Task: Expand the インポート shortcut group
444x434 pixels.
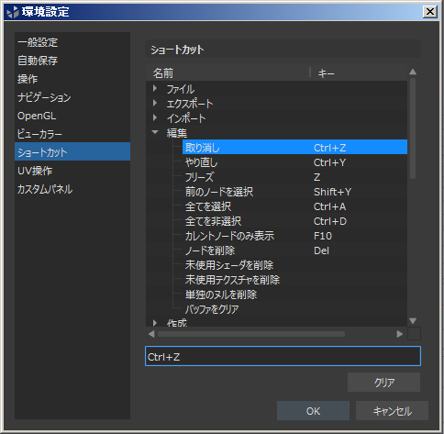Action: [x=155, y=118]
